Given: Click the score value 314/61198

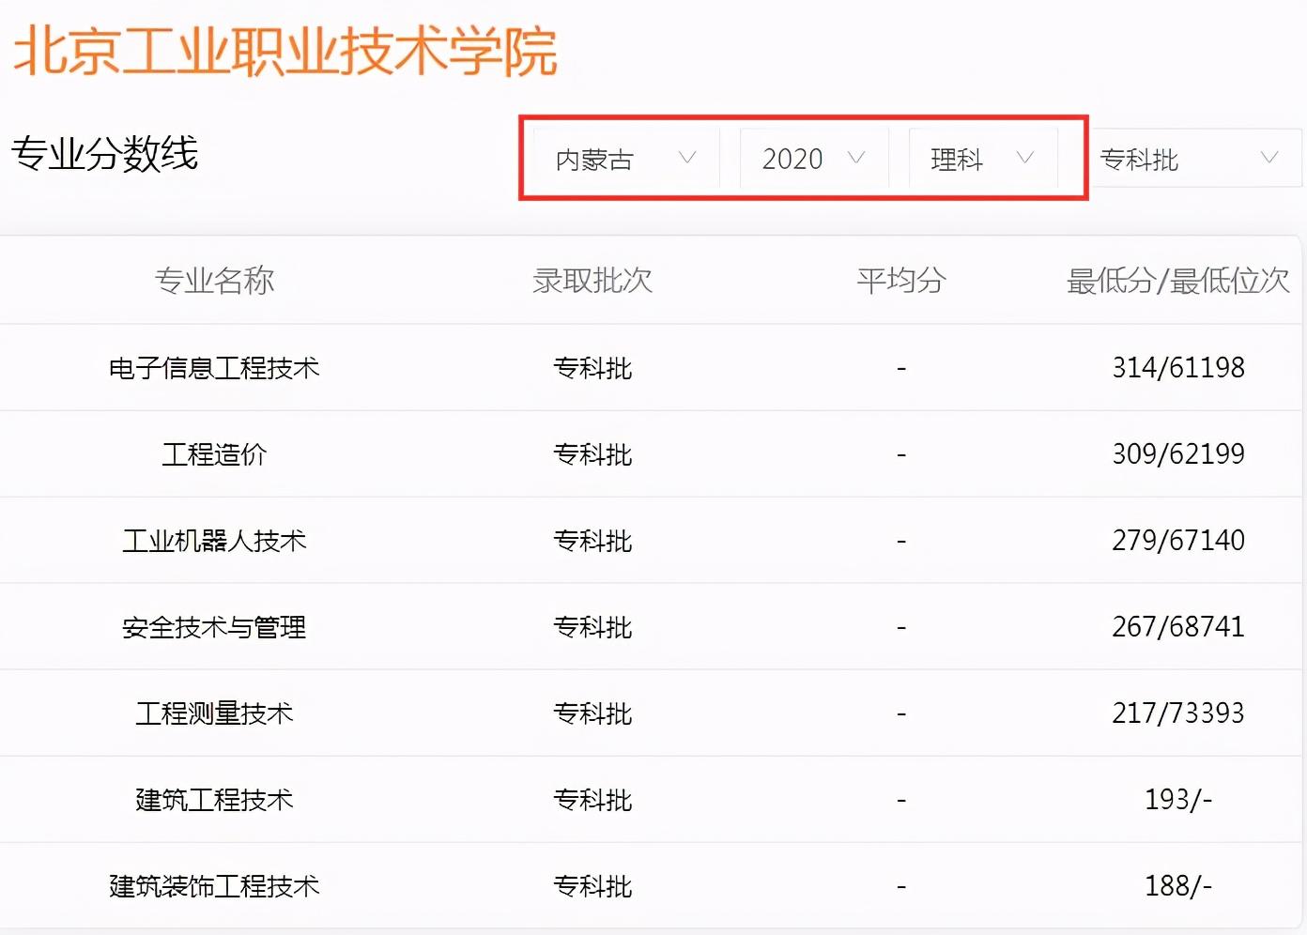Looking at the screenshot, I should (x=1178, y=368).
